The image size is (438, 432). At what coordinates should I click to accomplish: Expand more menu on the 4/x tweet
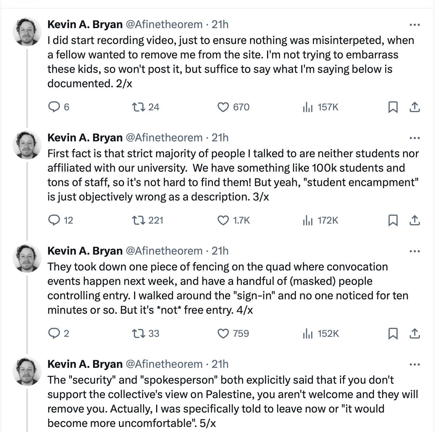click(x=415, y=251)
